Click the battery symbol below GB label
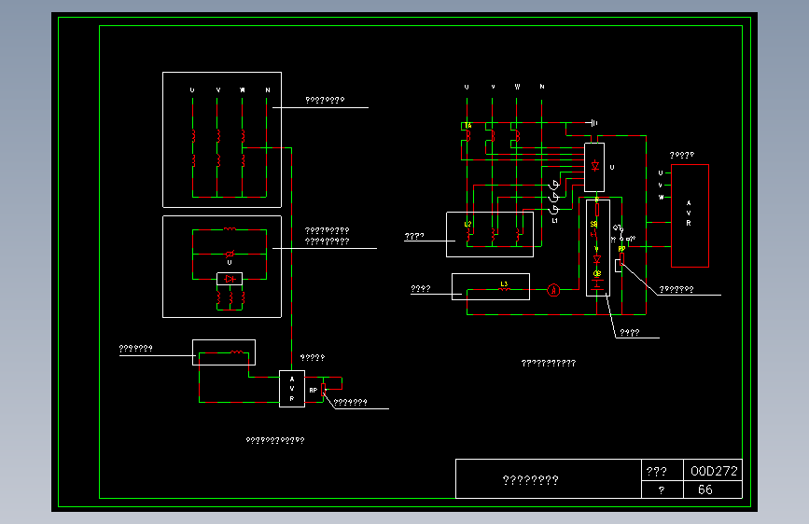809x524 pixels. (597, 283)
